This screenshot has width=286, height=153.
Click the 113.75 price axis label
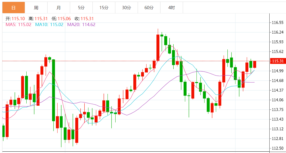278,110
